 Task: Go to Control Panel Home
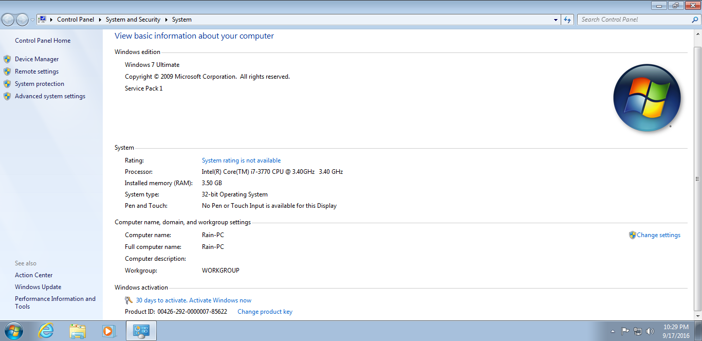coord(43,41)
